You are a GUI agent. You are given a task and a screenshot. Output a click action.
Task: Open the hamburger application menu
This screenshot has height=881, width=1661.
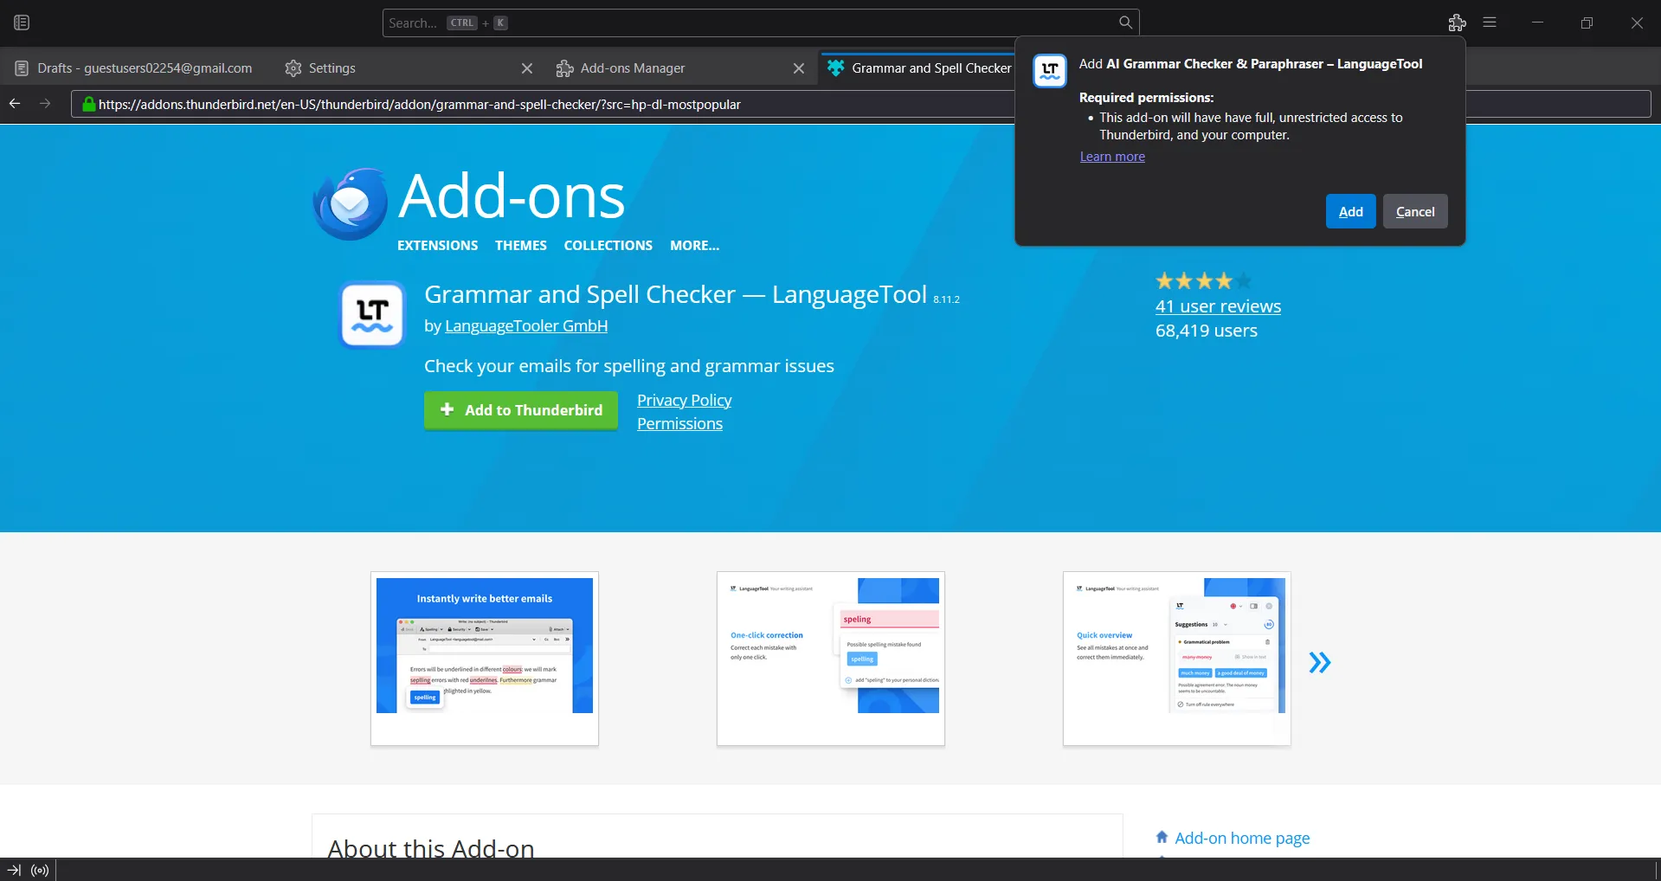pyautogui.click(x=1490, y=23)
